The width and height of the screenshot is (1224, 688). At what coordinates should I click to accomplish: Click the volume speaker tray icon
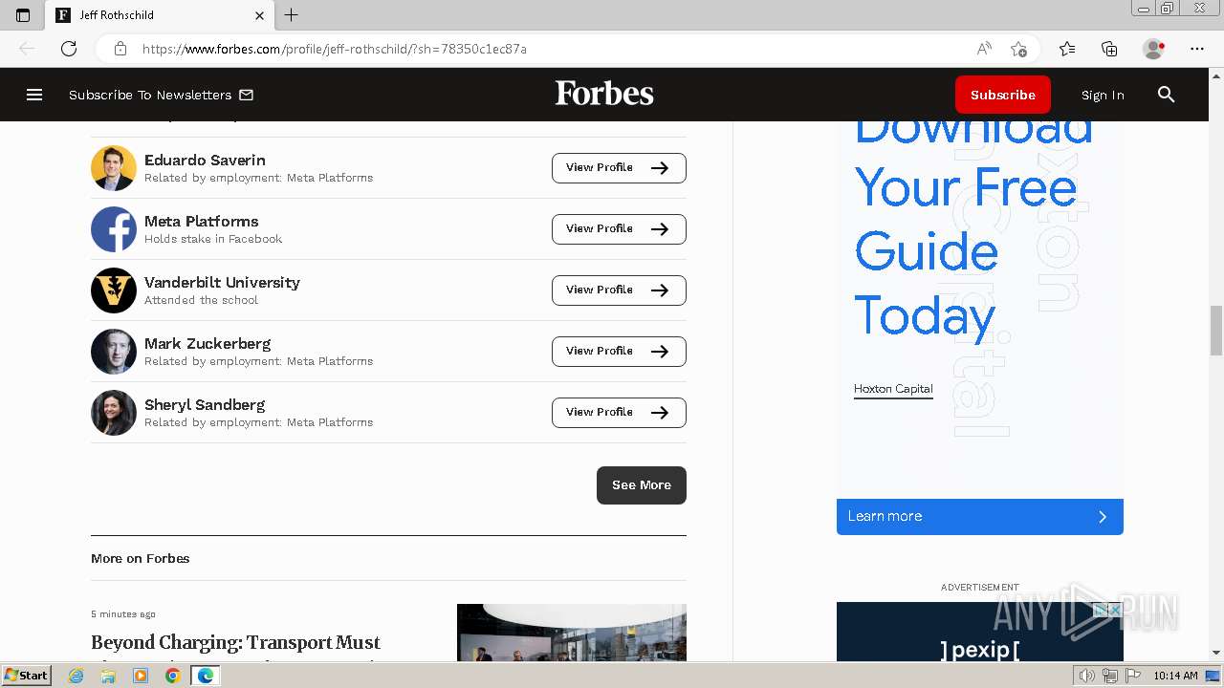1087,676
